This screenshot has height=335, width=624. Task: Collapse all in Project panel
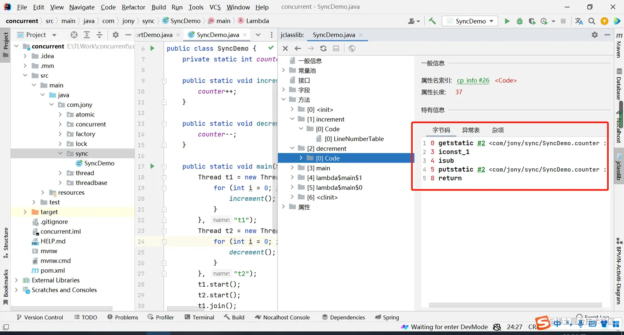click(x=99, y=35)
